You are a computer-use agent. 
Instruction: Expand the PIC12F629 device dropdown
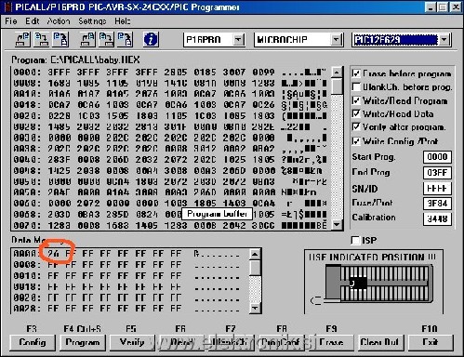click(444, 40)
